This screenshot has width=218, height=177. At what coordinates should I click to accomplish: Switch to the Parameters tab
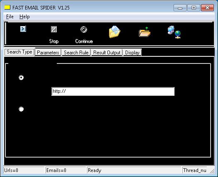tap(48, 53)
